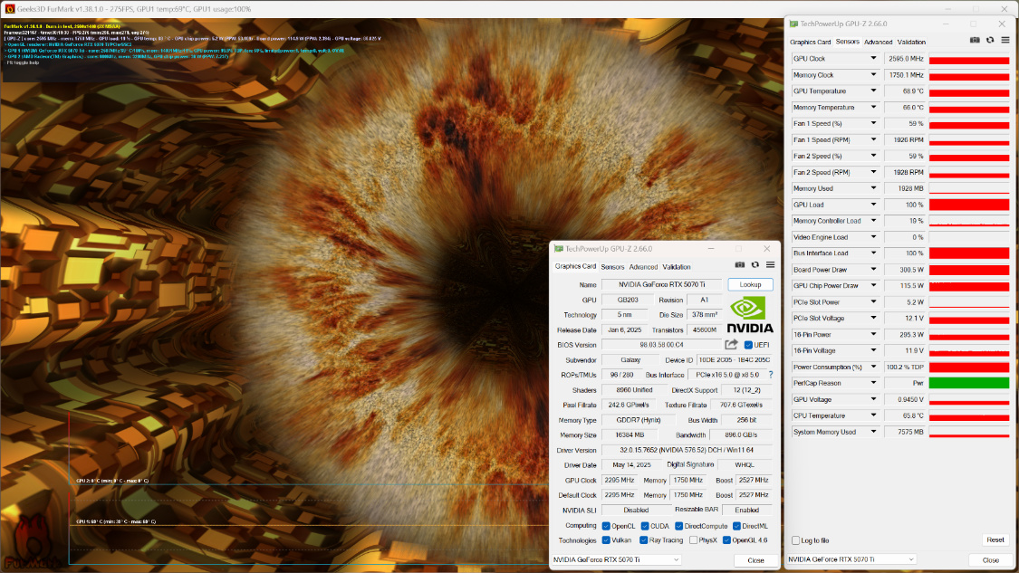Toggle the CUDA checkbox
The height and width of the screenshot is (573, 1019).
tap(645, 526)
